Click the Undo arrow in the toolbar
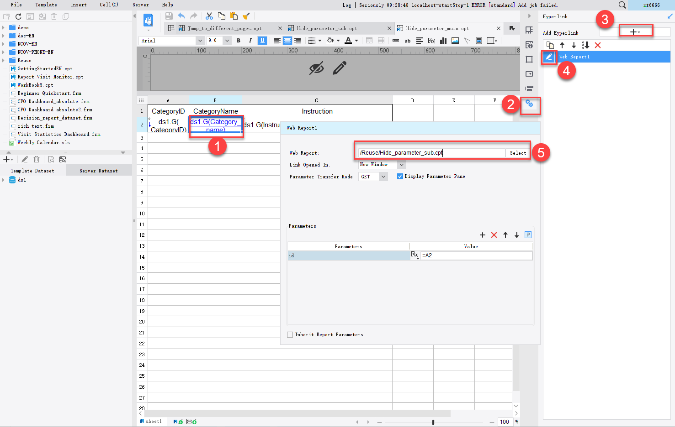 (181, 16)
